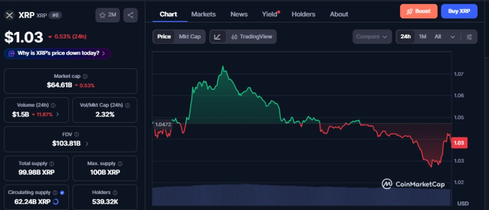The width and height of the screenshot is (489, 210).
Task: Click the volume bars under the chart
Action: [x=301, y=195]
